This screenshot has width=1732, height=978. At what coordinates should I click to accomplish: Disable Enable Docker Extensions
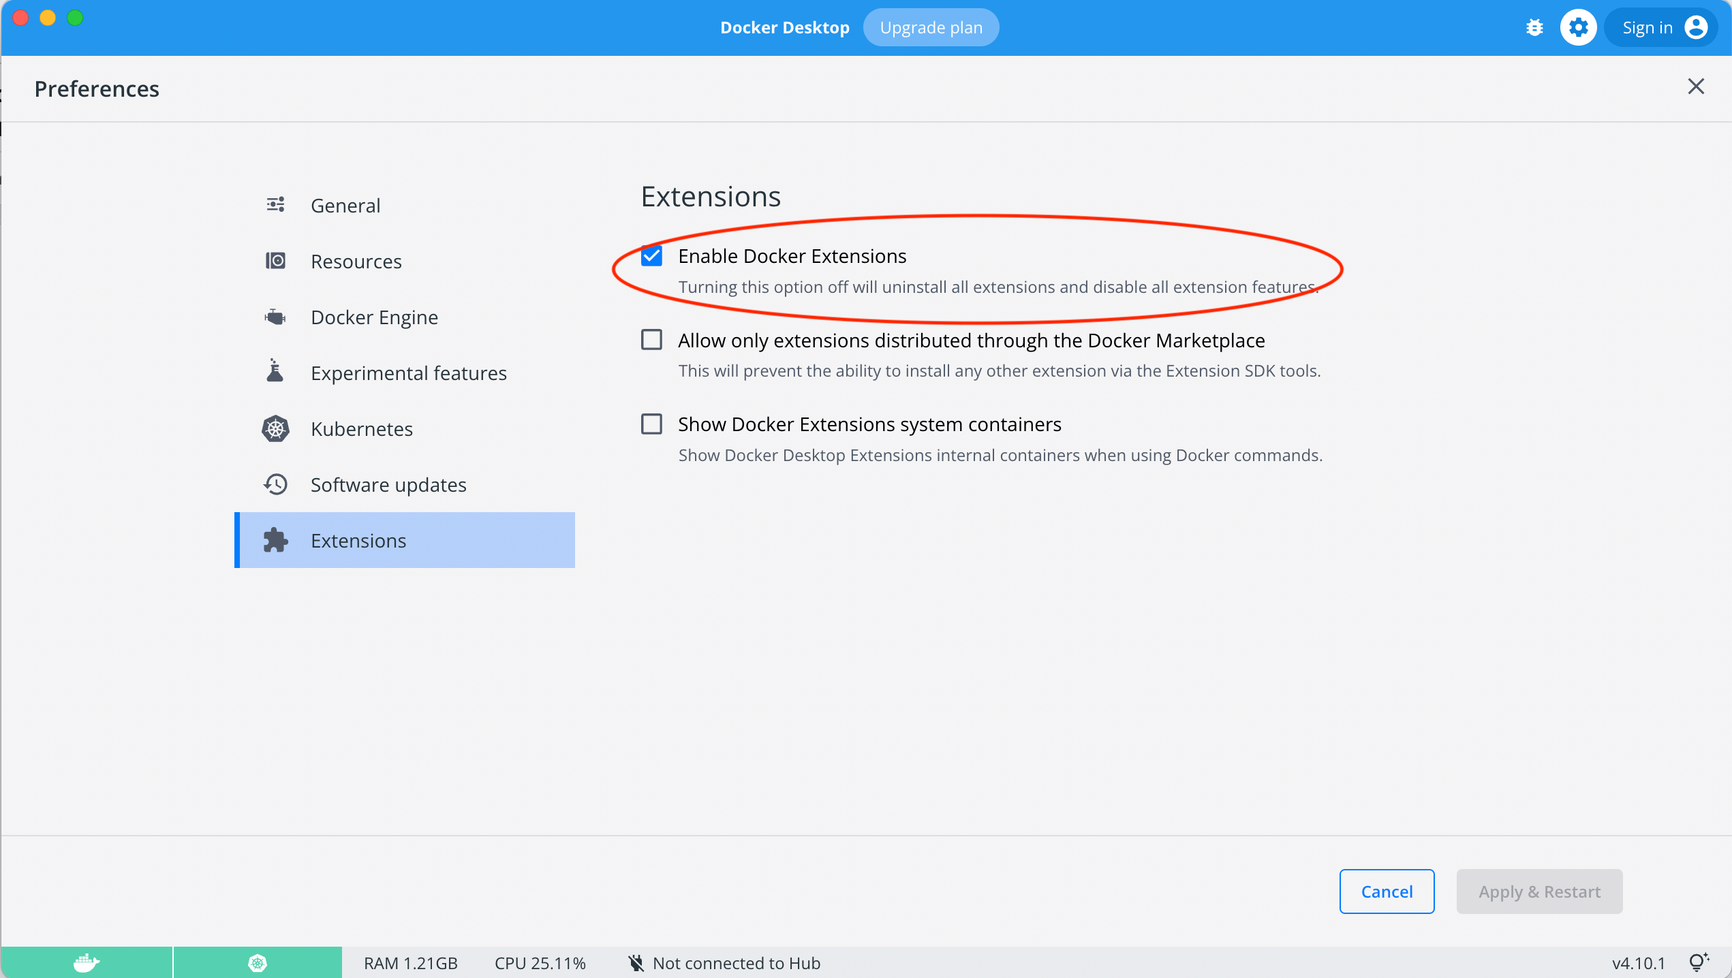[651, 255]
